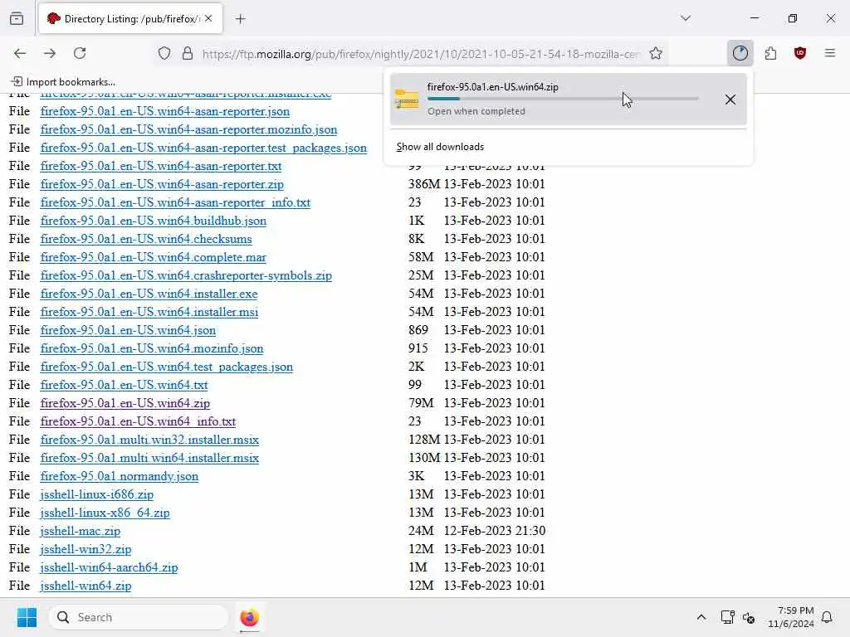Expand the list all tabs dropdown
Screen dimensions: 850x637
point(686,18)
